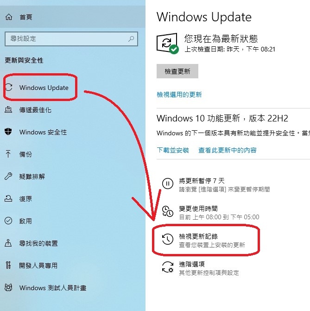The height and width of the screenshot is (311, 310).
Task: Click the search magnifier icon in 尋找設定
Action: tap(131, 38)
